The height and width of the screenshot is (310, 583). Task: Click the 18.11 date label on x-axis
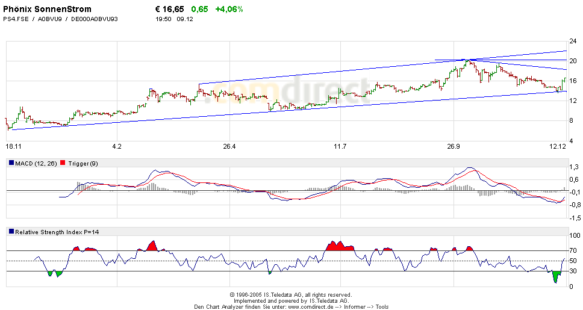(13, 147)
